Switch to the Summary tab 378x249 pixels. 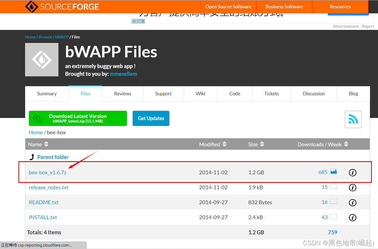[x=47, y=94]
